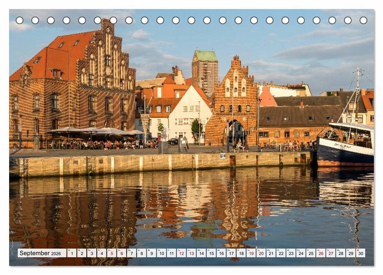Pick day 10 in the calendar strip

click(x=161, y=253)
